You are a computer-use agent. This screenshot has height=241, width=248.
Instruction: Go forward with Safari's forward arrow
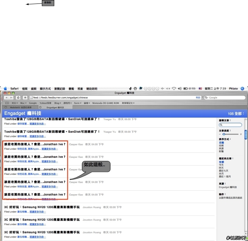click(11, 97)
